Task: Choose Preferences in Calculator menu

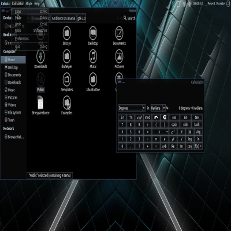Action: click(22, 39)
